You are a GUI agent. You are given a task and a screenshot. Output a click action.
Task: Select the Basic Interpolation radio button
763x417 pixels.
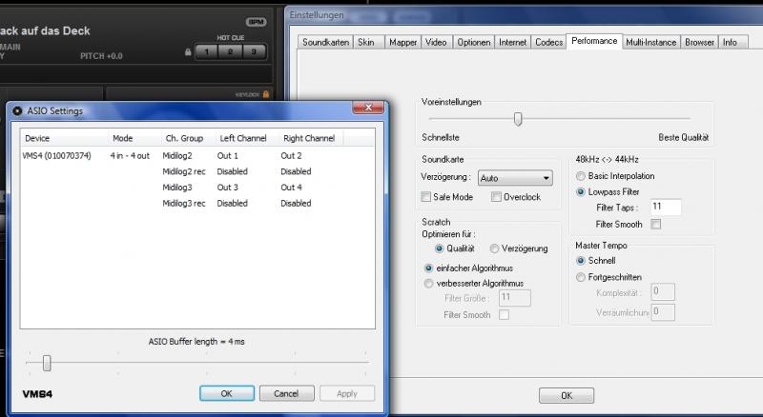tap(582, 176)
